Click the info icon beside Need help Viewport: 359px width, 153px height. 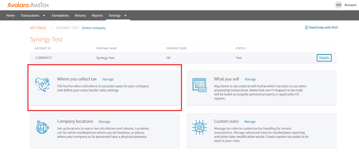307,28
